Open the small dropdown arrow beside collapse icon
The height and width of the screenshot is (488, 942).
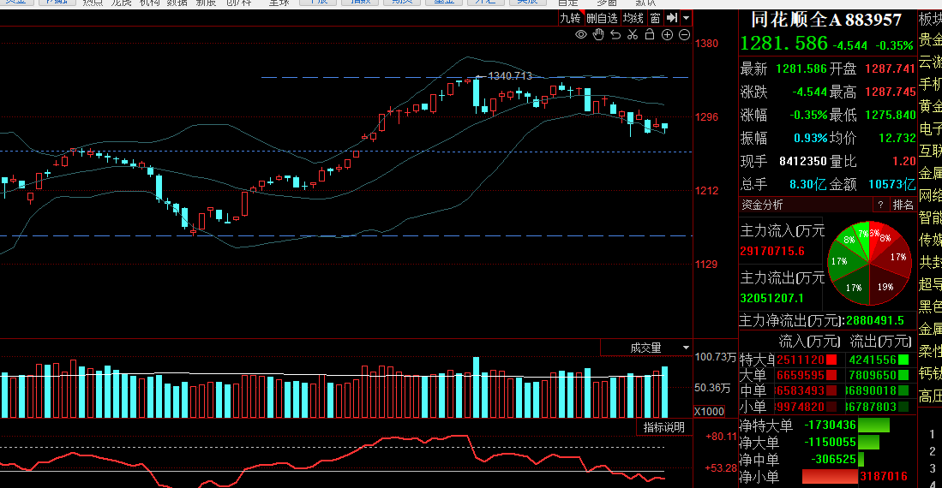(686, 19)
